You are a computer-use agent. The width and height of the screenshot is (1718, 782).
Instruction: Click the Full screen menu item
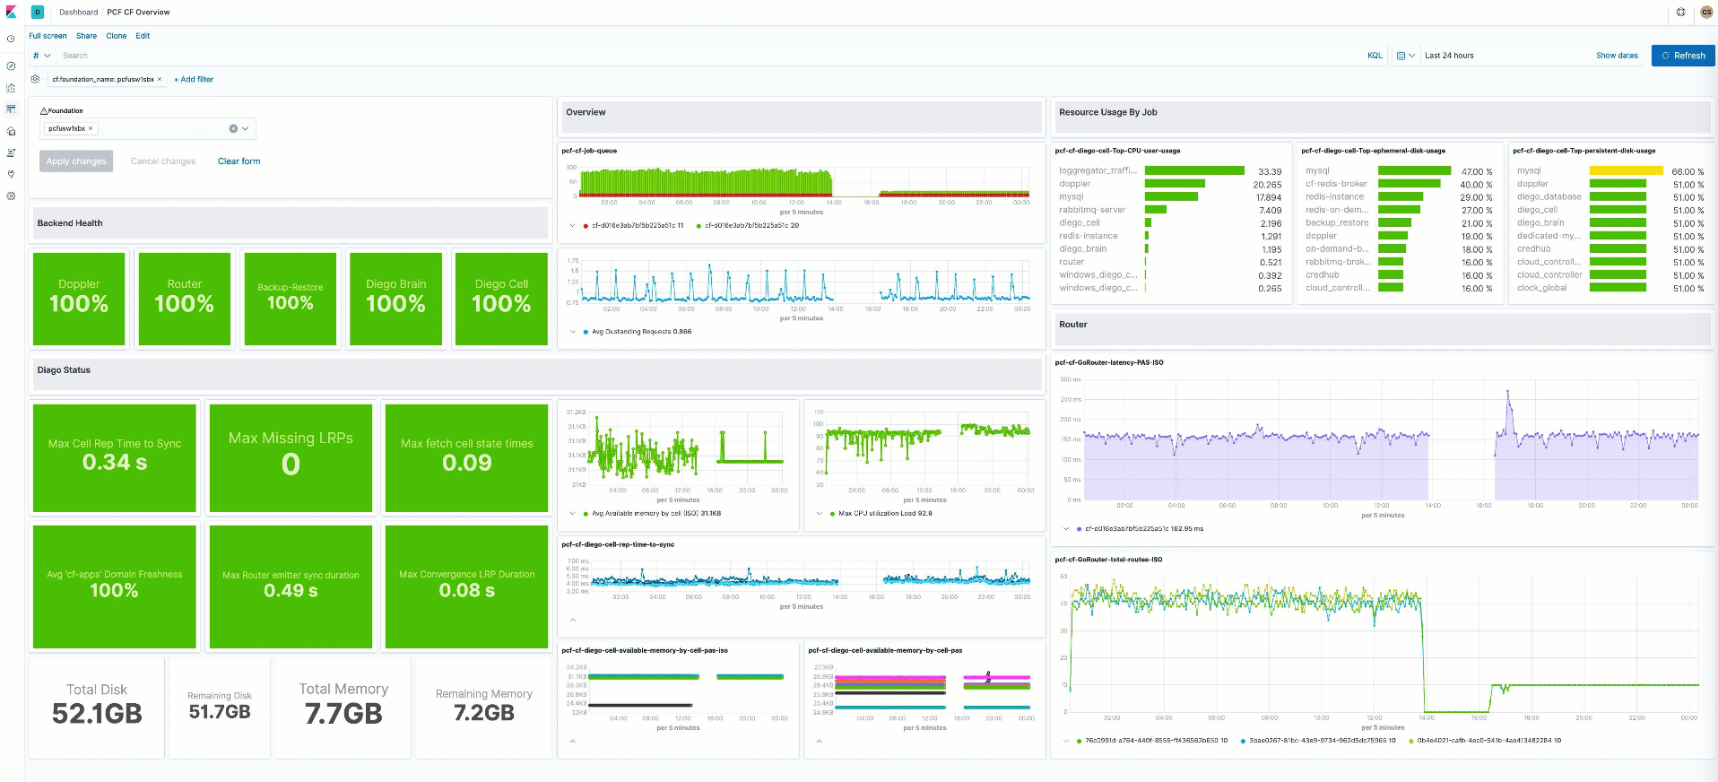pyautogui.click(x=48, y=36)
